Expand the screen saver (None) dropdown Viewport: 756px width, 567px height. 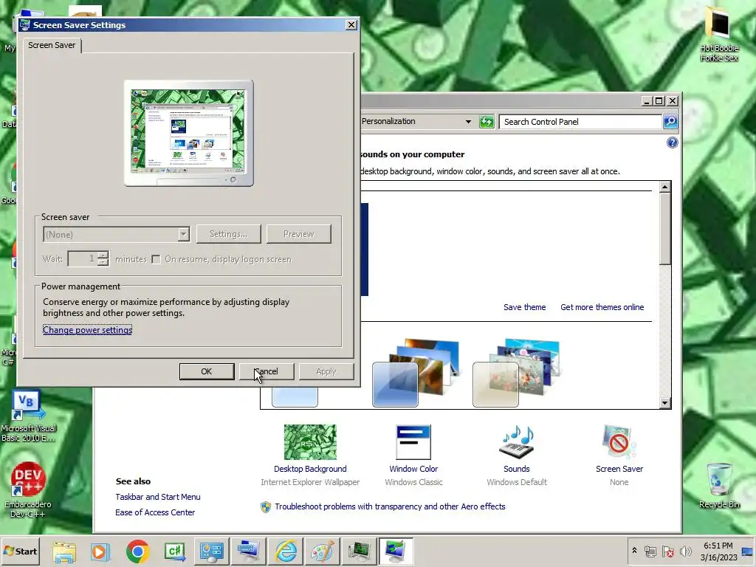coord(183,234)
